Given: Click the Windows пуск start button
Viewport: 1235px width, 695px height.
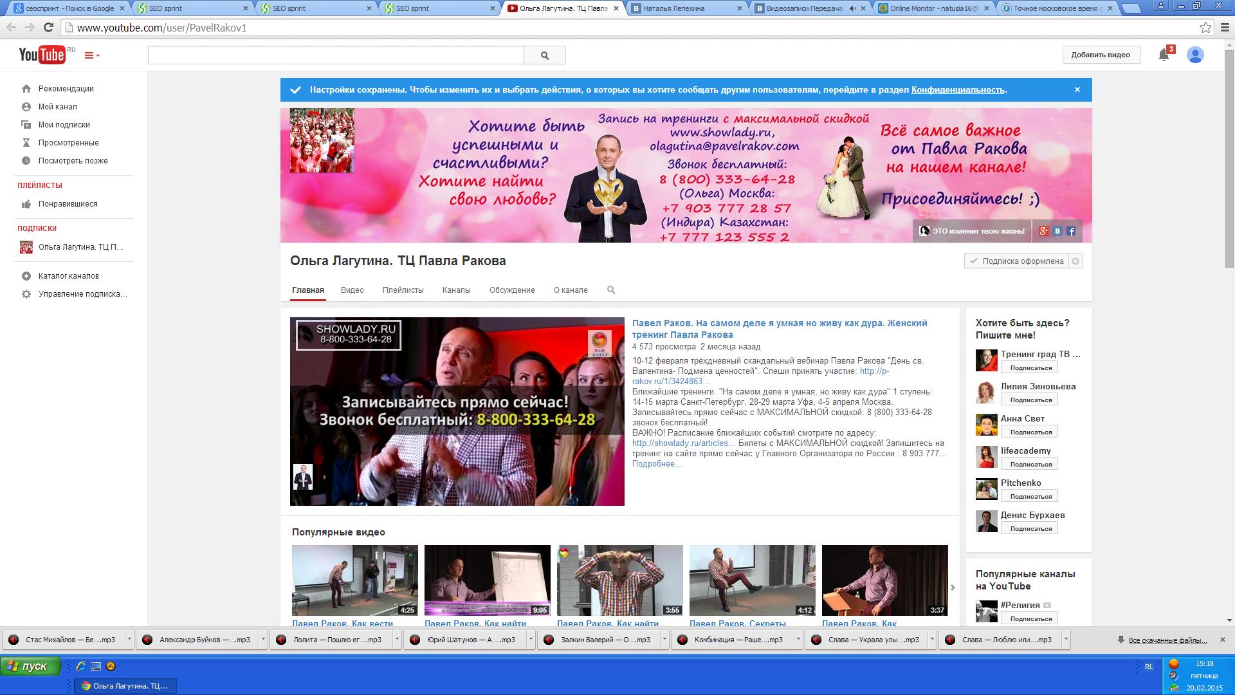Looking at the screenshot, I should 31,667.
